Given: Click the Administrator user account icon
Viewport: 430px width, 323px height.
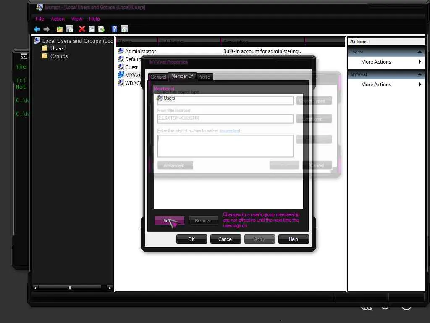Looking at the screenshot, I should click(121, 51).
